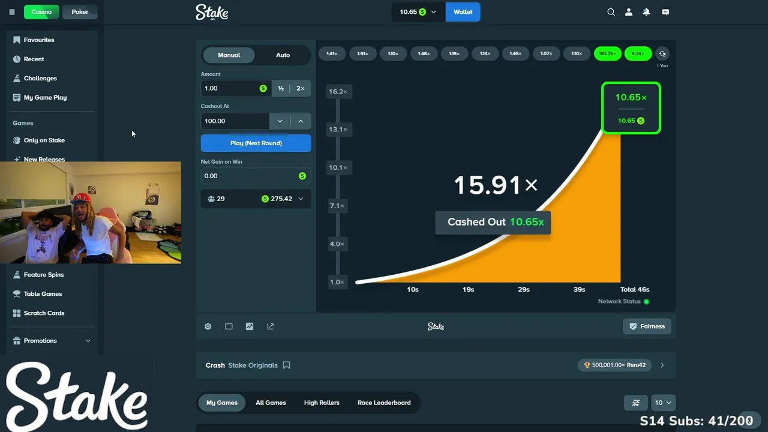Select the Poker toggle
The image size is (768, 432).
coord(80,12)
